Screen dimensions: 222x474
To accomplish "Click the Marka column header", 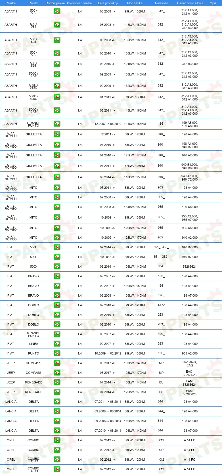I will click(11, 3).
